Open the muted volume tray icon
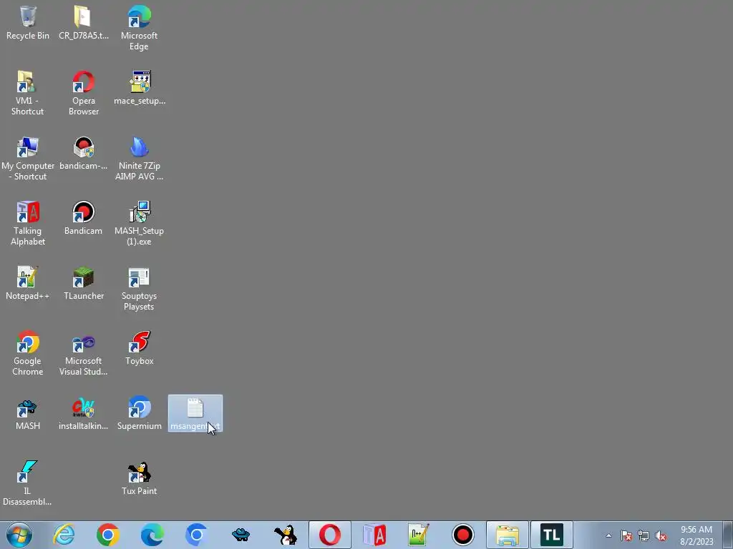Image resolution: width=733 pixels, height=549 pixels. coord(661,535)
